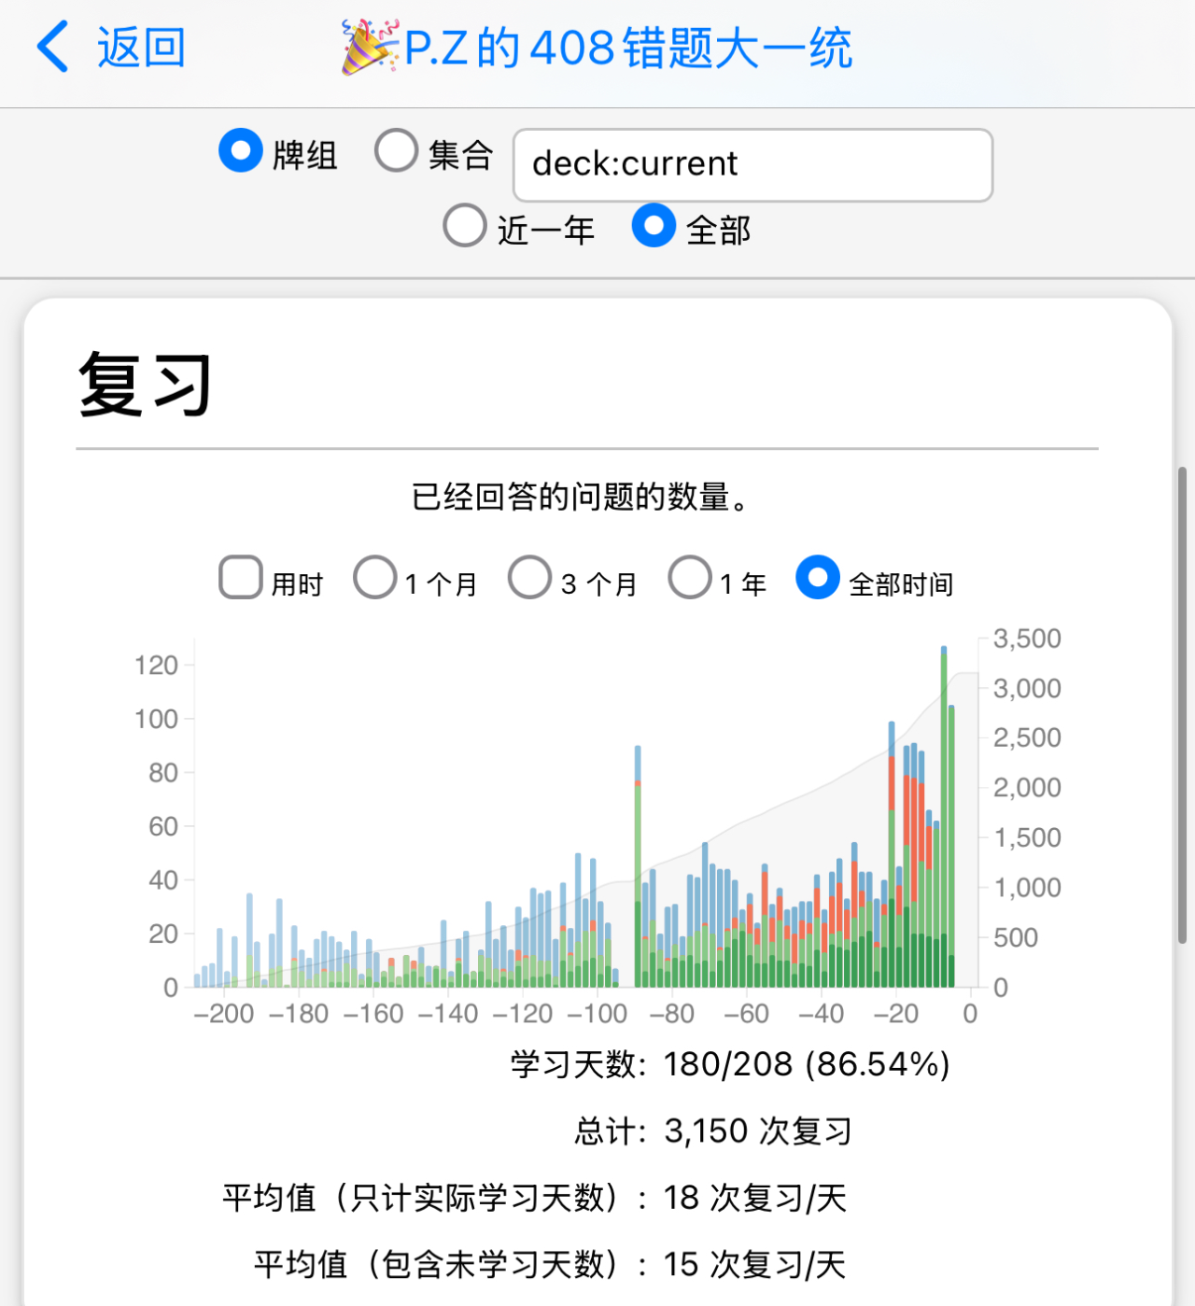Click the tallest bar near day zero
Image resolution: width=1195 pixels, height=1306 pixels.
(x=944, y=817)
